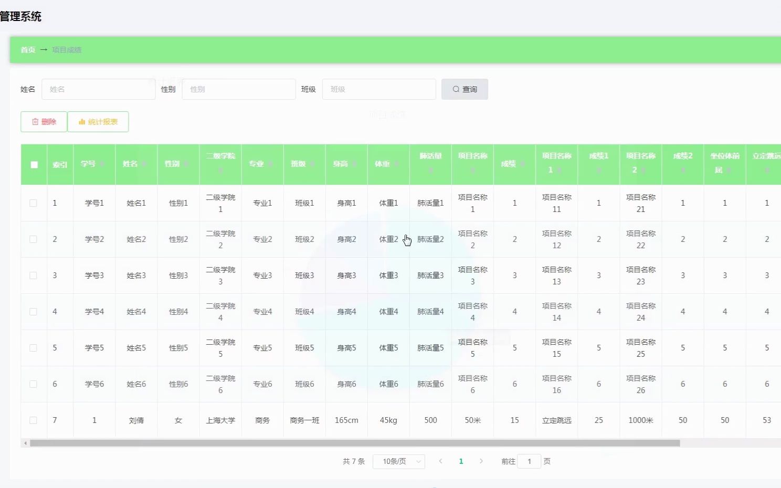Go to 首页 in the breadcrumb
Image resolution: width=781 pixels, height=488 pixels.
coord(28,50)
